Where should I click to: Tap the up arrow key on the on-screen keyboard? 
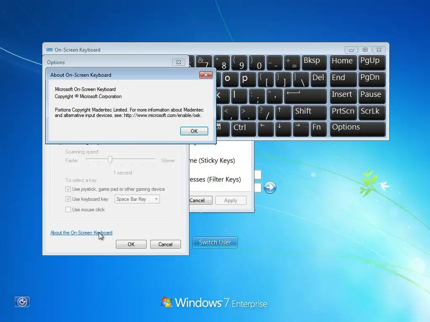[283, 113]
